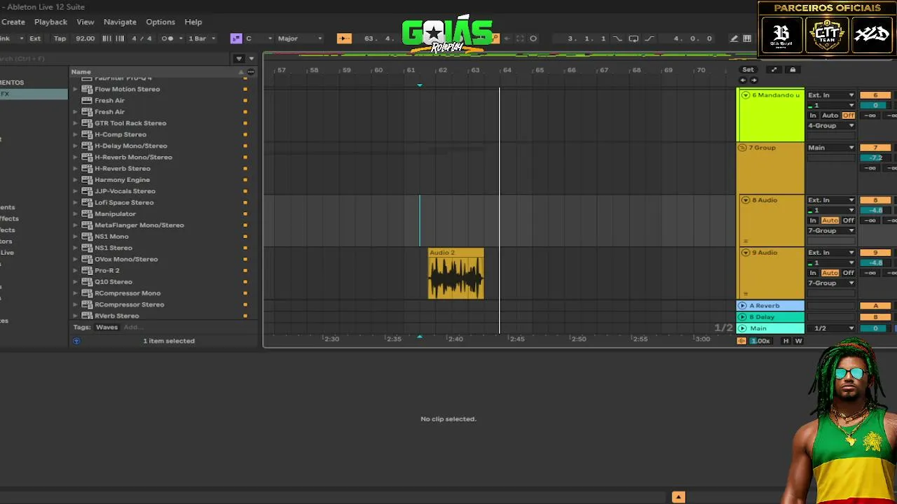Click the Q10 Stereo plugin icon

tap(87, 281)
